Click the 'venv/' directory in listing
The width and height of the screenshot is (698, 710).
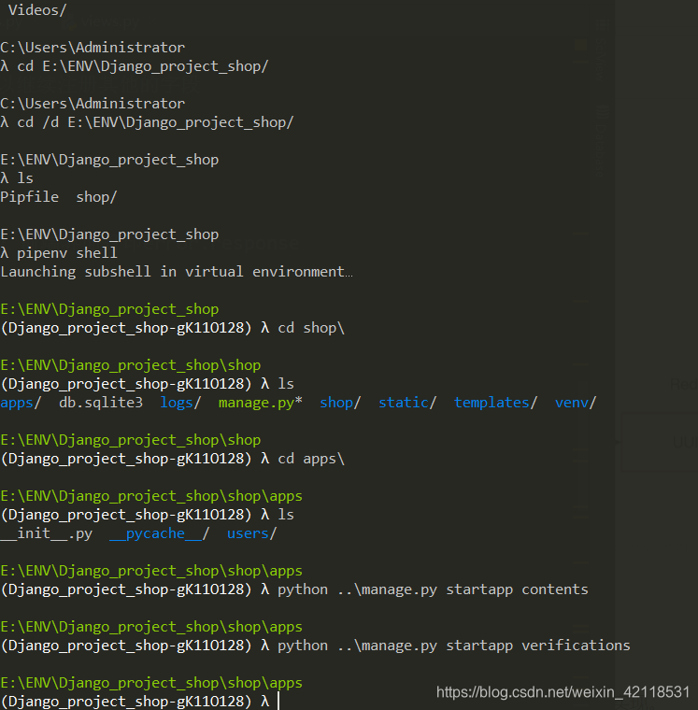pos(576,403)
